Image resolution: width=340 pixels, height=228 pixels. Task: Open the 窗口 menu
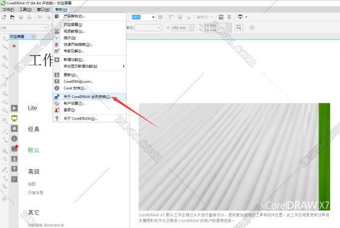44,10
